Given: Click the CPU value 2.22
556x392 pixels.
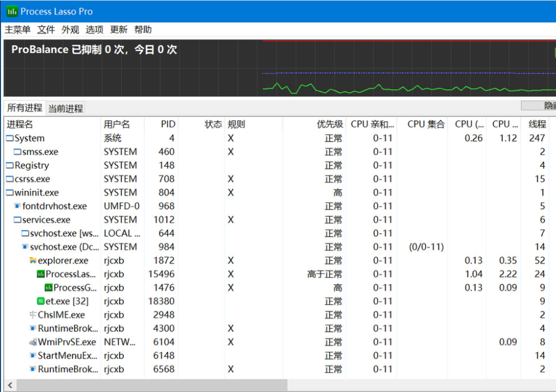Looking at the screenshot, I should pyautogui.click(x=508, y=274).
